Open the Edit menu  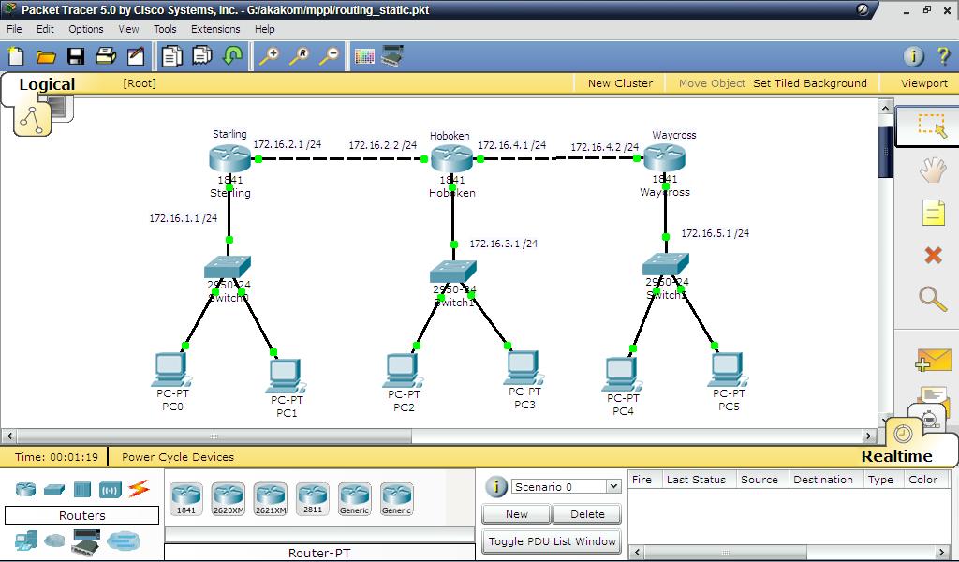(45, 29)
